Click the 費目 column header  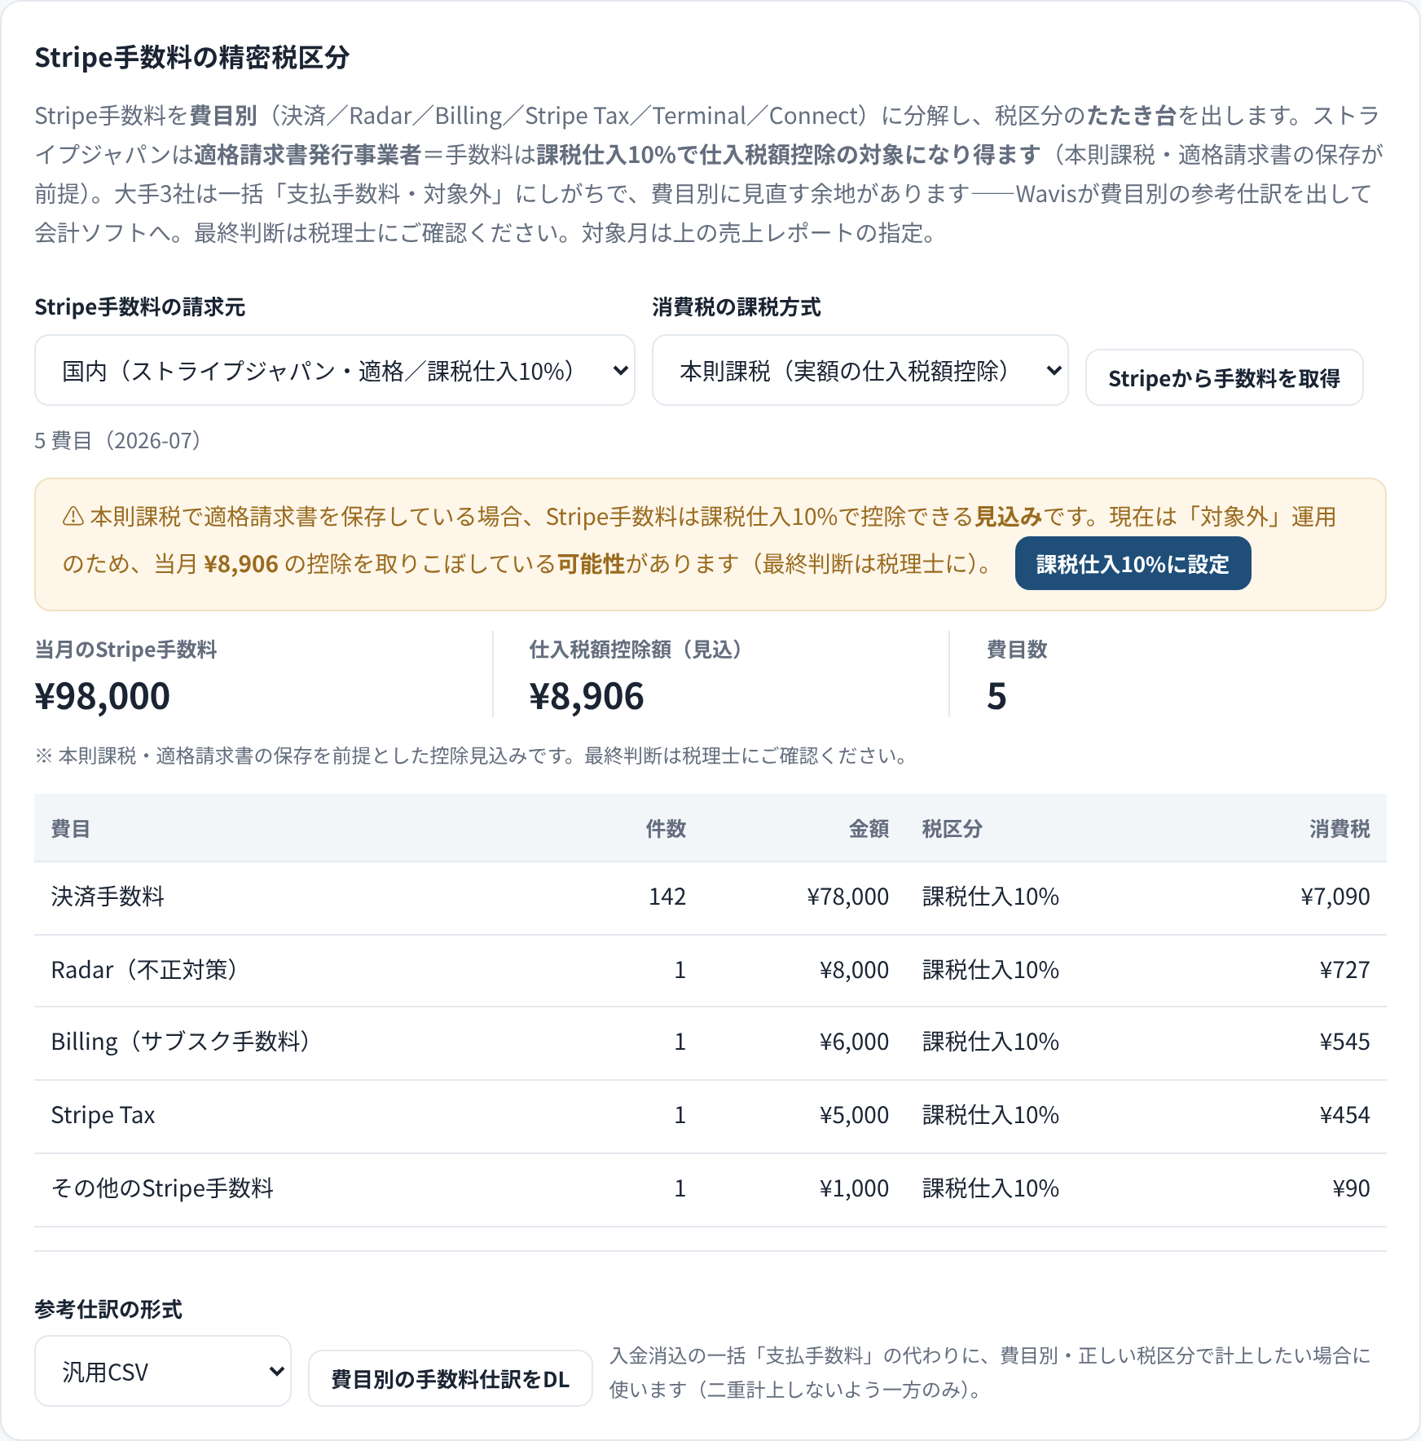click(70, 829)
